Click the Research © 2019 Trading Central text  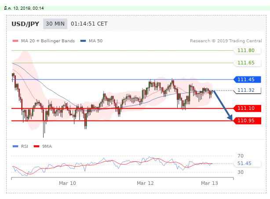coord(226,41)
